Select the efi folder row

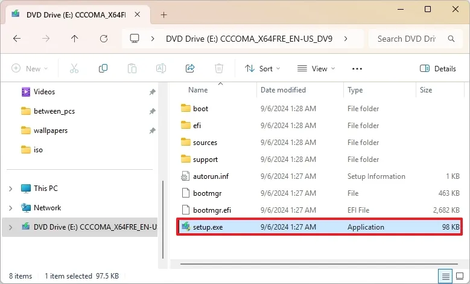319,126
